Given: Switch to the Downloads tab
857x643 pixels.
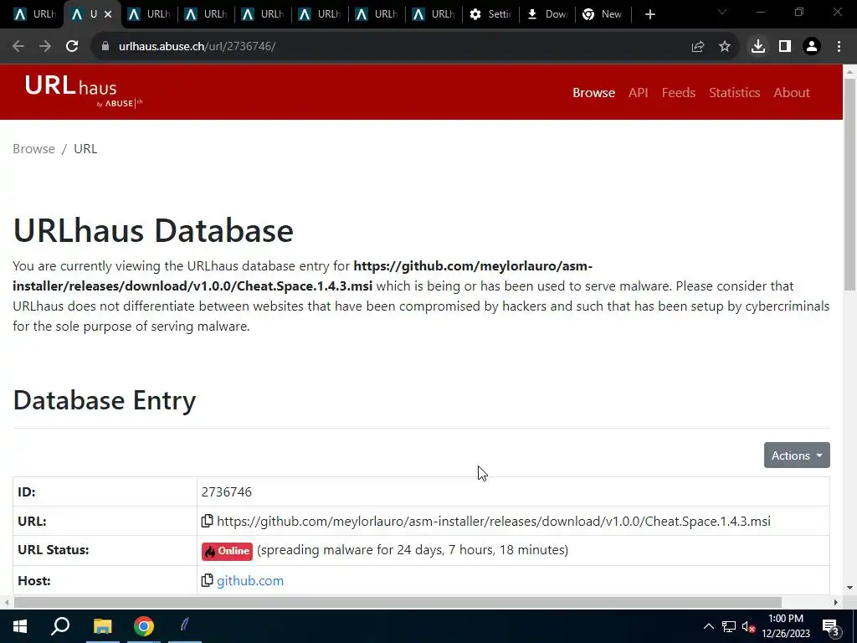Looking at the screenshot, I should pos(547,15).
